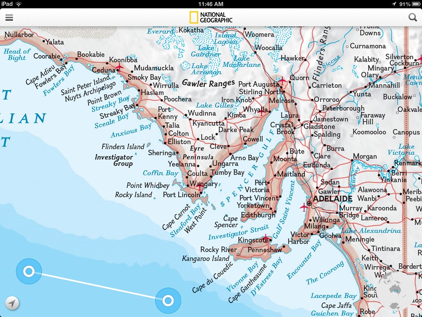Tap the Anxious Bay label

pyautogui.click(x=131, y=130)
